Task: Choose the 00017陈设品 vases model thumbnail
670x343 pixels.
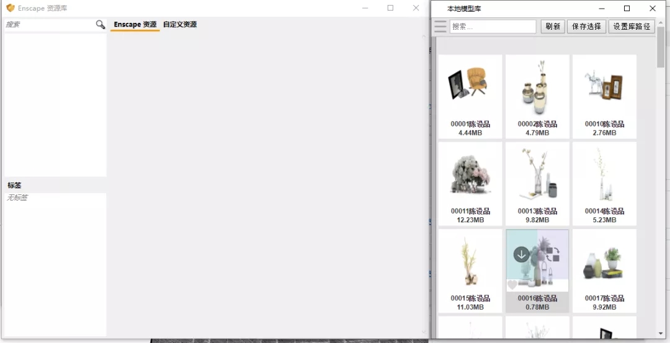Action: [604, 262]
